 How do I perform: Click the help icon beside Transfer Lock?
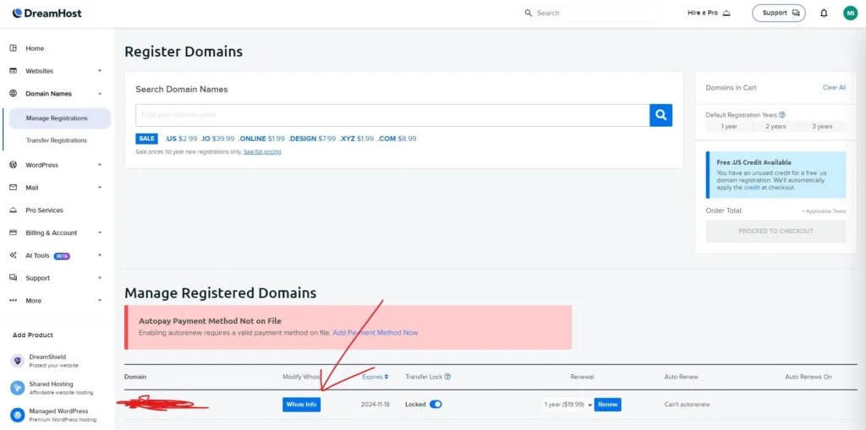coord(447,377)
